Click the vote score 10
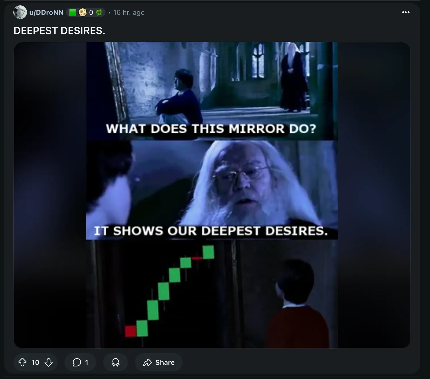The image size is (430, 379). (36, 362)
